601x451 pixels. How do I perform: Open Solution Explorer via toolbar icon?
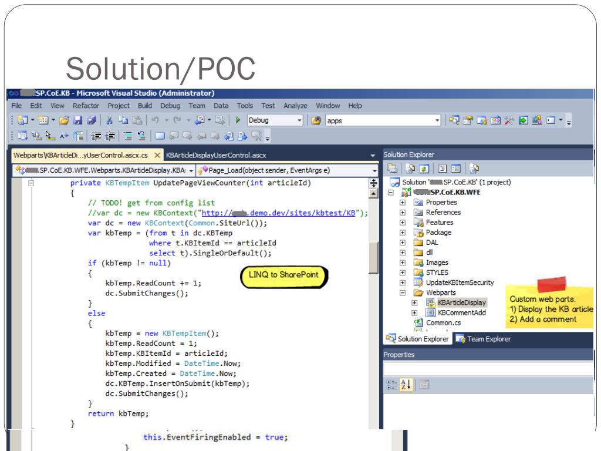[x=454, y=120]
